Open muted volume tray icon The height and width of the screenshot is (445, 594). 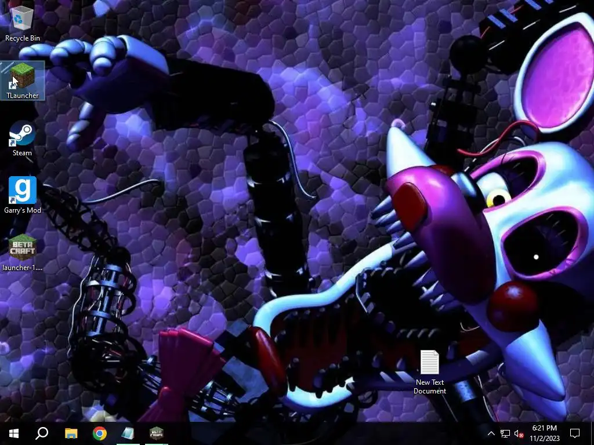(x=519, y=433)
